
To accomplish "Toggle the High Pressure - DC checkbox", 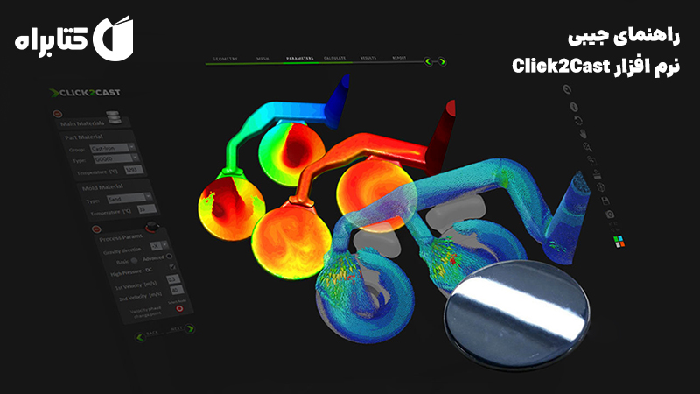I will point(172,267).
